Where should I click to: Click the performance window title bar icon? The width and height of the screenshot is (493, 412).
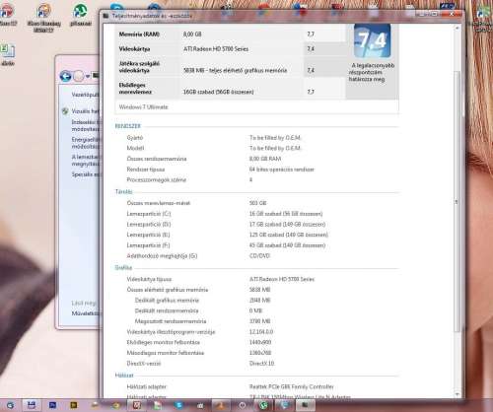(x=106, y=16)
